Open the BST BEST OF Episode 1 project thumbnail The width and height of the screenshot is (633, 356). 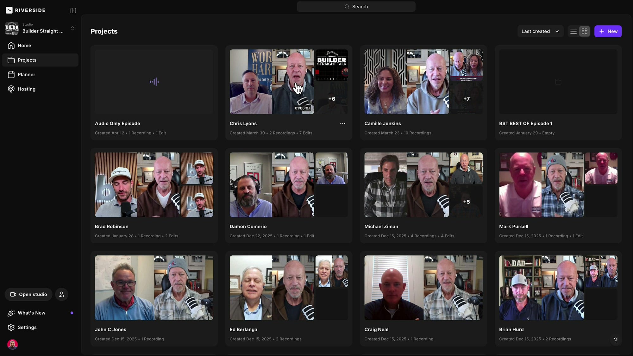pyautogui.click(x=558, y=81)
